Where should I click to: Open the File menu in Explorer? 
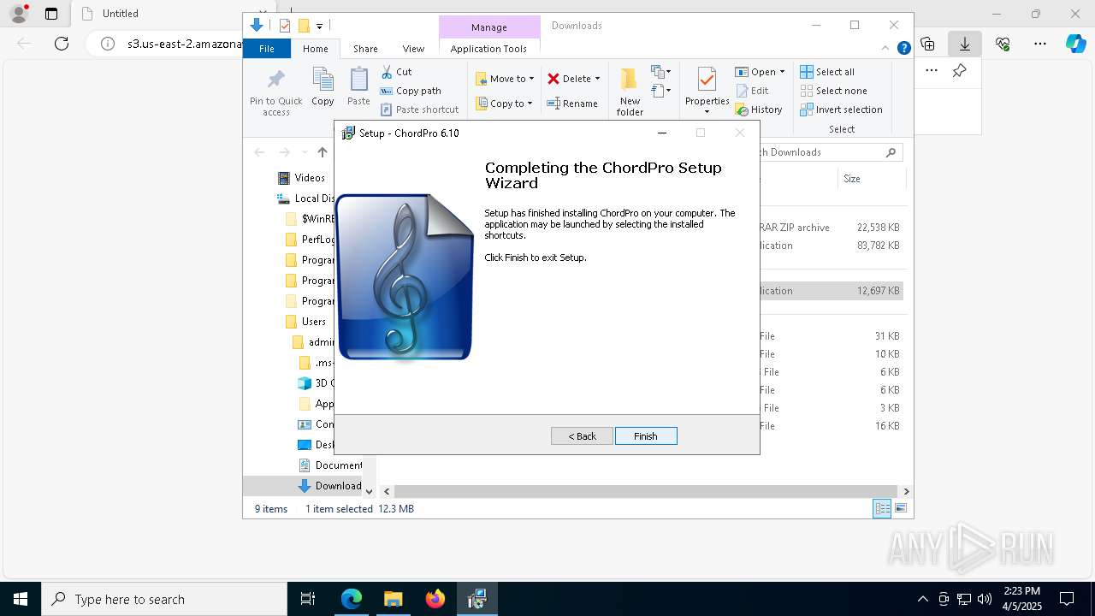coord(267,49)
